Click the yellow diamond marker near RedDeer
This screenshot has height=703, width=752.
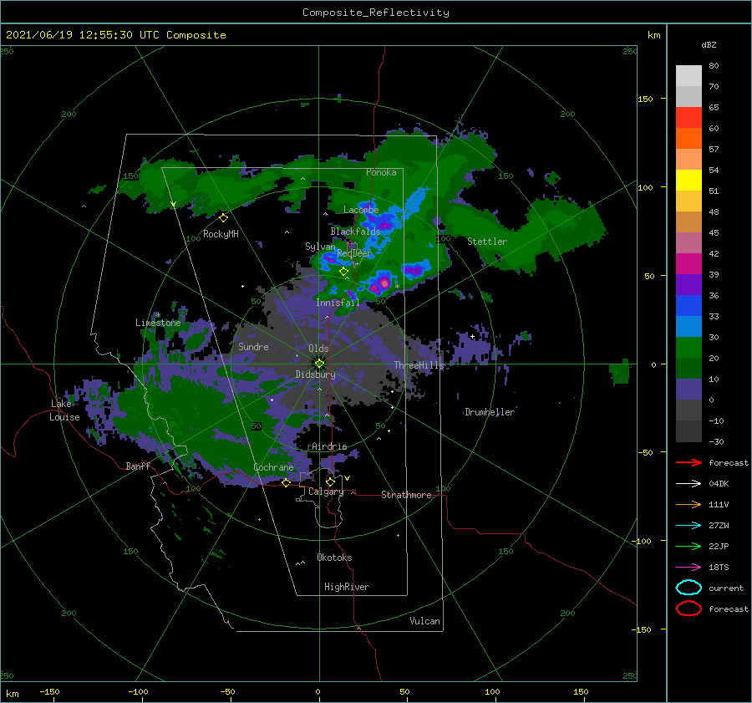coord(343,272)
